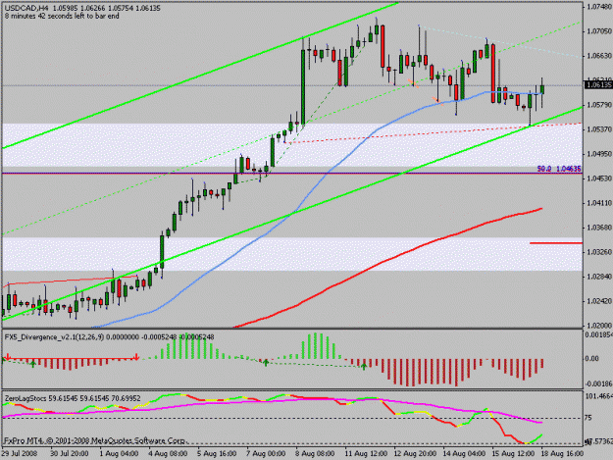Viewport: 613px width, 460px height.
Task: Click the 1.02420 price axis value
Action: click(599, 301)
